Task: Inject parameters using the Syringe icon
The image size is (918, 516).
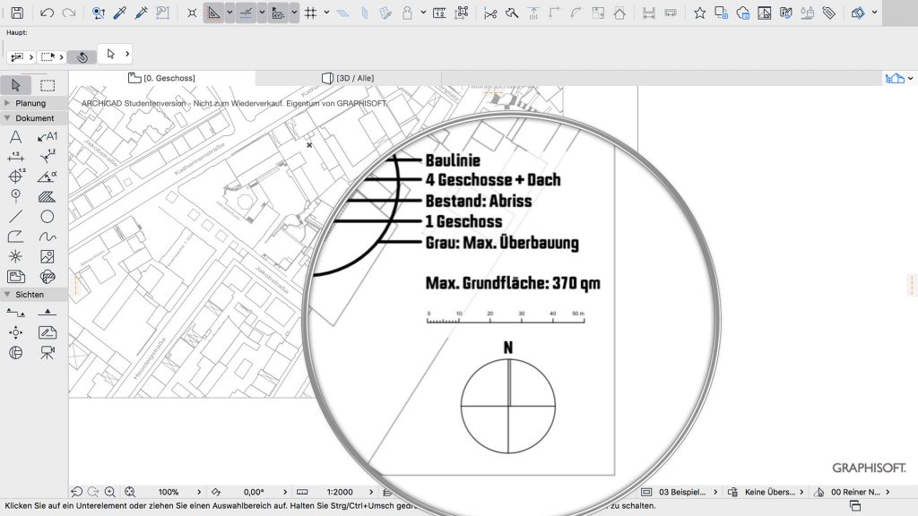Action: point(140,12)
